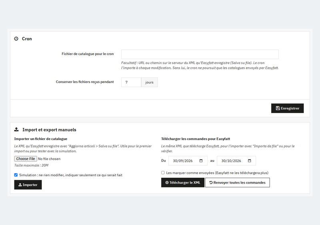
Task: Untick the Simulation checkbox
Action: point(16,175)
